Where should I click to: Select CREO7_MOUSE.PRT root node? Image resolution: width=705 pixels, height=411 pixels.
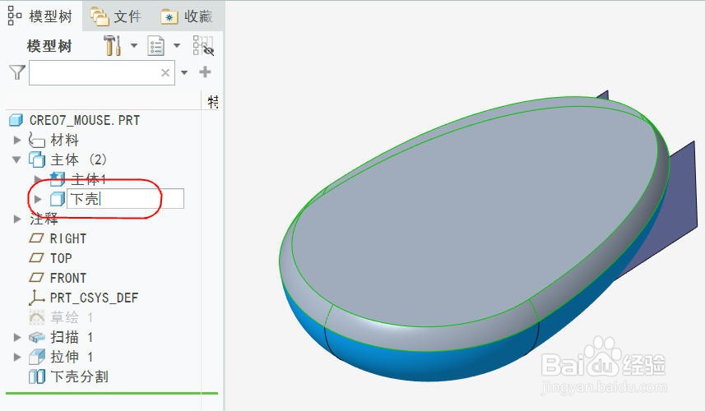85,120
